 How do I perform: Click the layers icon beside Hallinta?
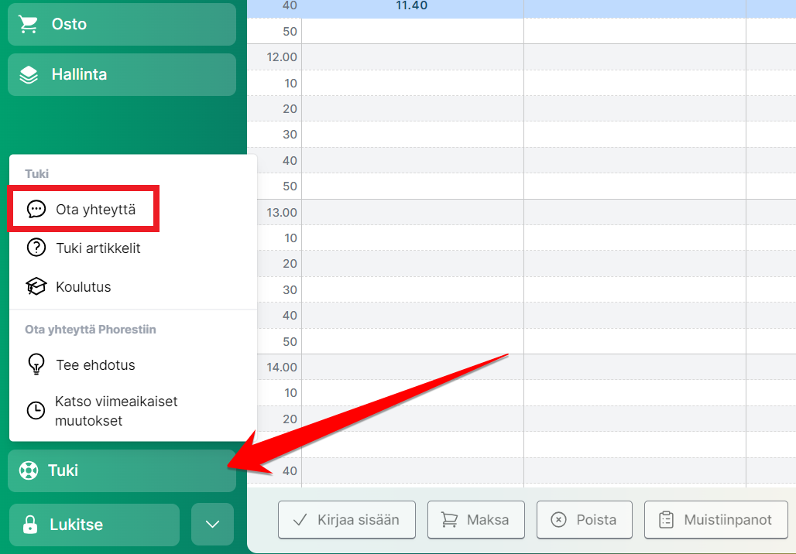(x=29, y=75)
